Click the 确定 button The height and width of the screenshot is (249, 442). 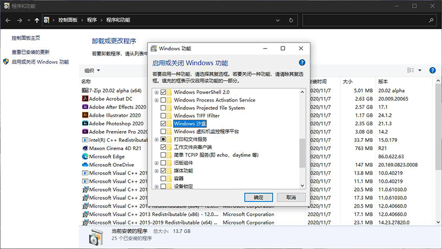coord(259,198)
